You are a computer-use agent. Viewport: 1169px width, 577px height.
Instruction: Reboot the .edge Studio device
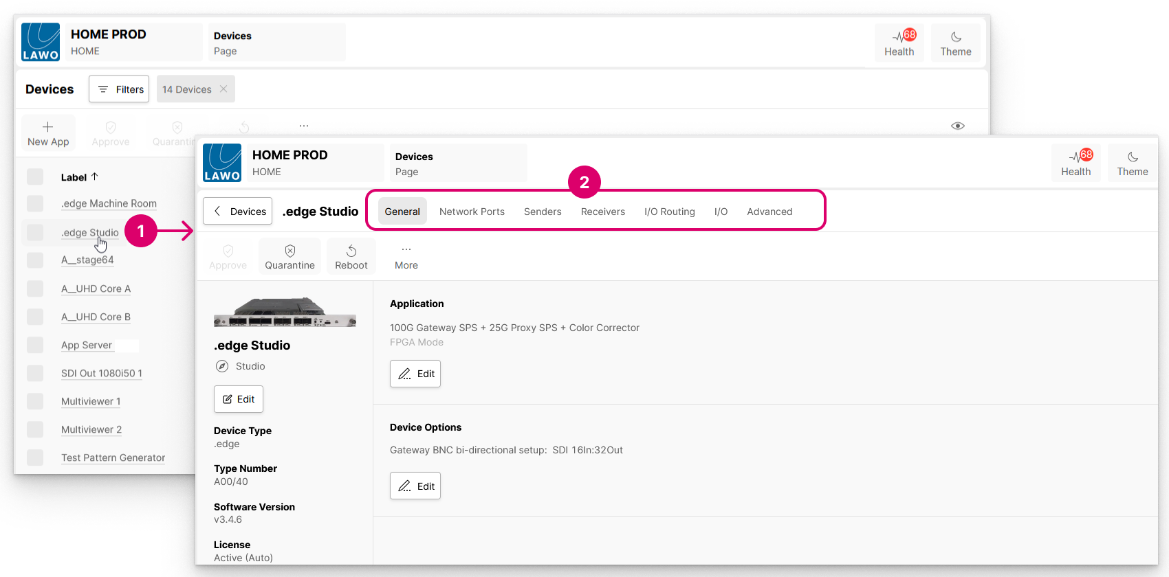(x=351, y=257)
